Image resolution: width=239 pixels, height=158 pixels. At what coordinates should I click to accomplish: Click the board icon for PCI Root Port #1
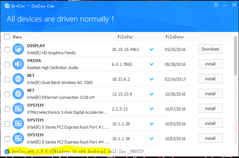coord(18,123)
